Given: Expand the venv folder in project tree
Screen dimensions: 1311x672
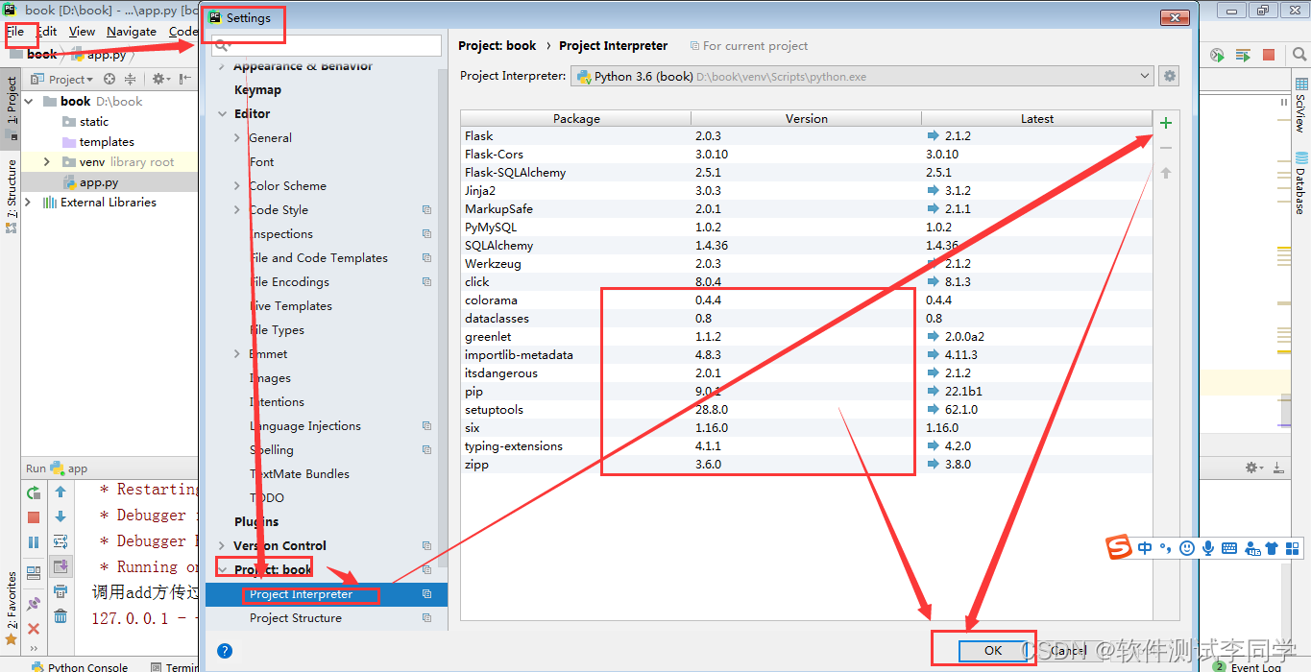Looking at the screenshot, I should tap(47, 162).
